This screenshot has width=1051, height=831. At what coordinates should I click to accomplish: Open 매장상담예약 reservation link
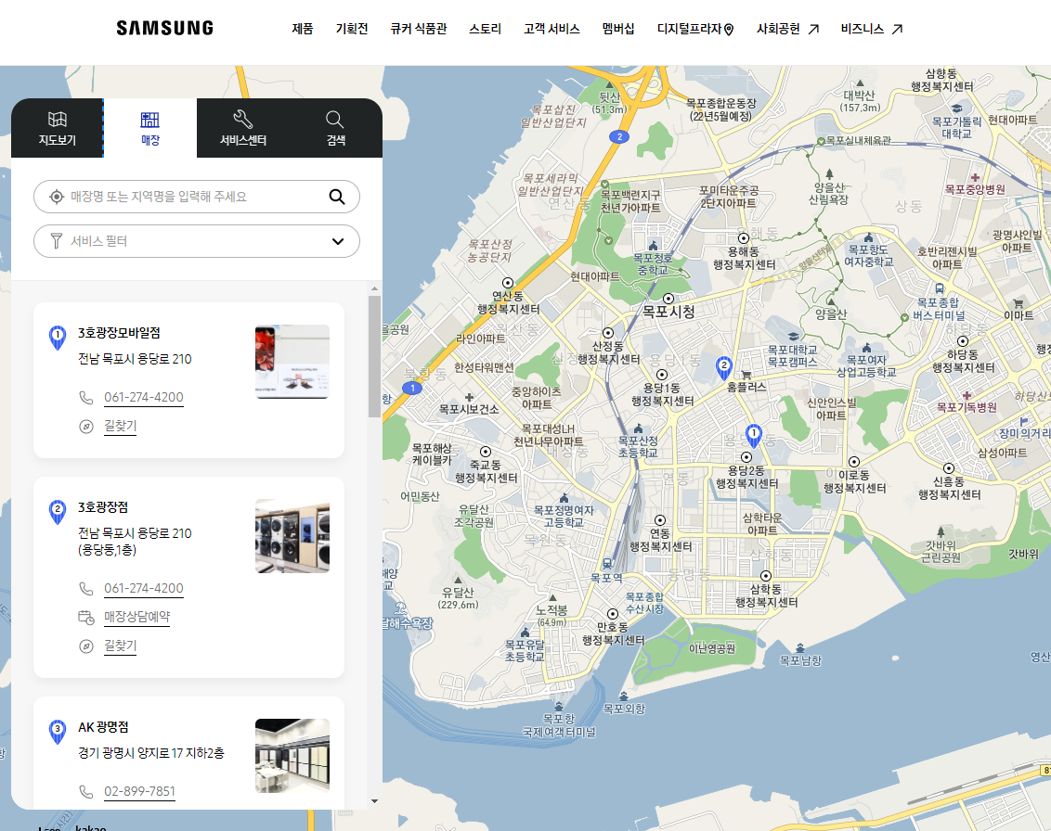pos(136,617)
